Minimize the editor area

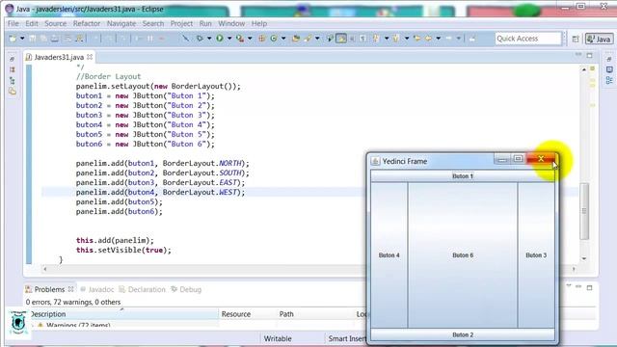click(578, 55)
